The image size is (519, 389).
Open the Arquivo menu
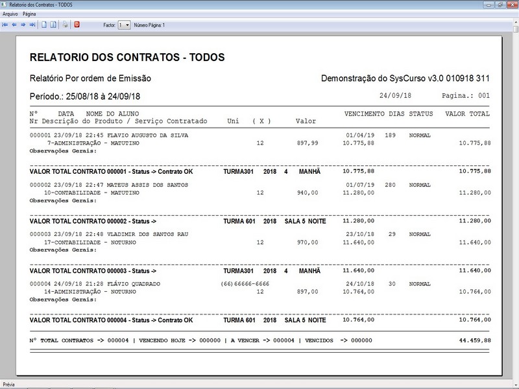click(x=10, y=14)
